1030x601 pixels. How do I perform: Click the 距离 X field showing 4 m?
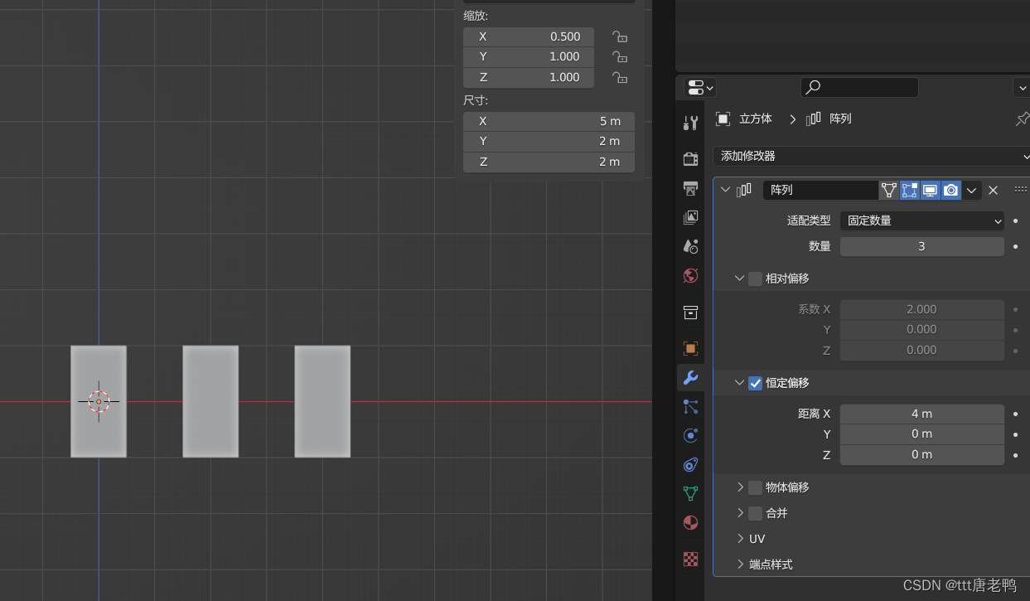click(x=922, y=414)
